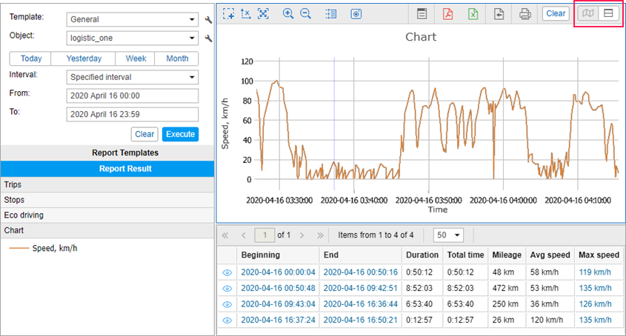
Task: Zoom out on the chart
Action: point(305,14)
